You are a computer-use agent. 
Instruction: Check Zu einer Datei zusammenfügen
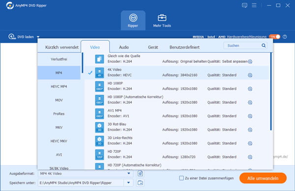pyautogui.click(x=181, y=178)
